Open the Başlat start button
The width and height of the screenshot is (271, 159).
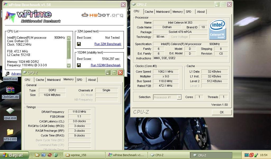pos(14,155)
